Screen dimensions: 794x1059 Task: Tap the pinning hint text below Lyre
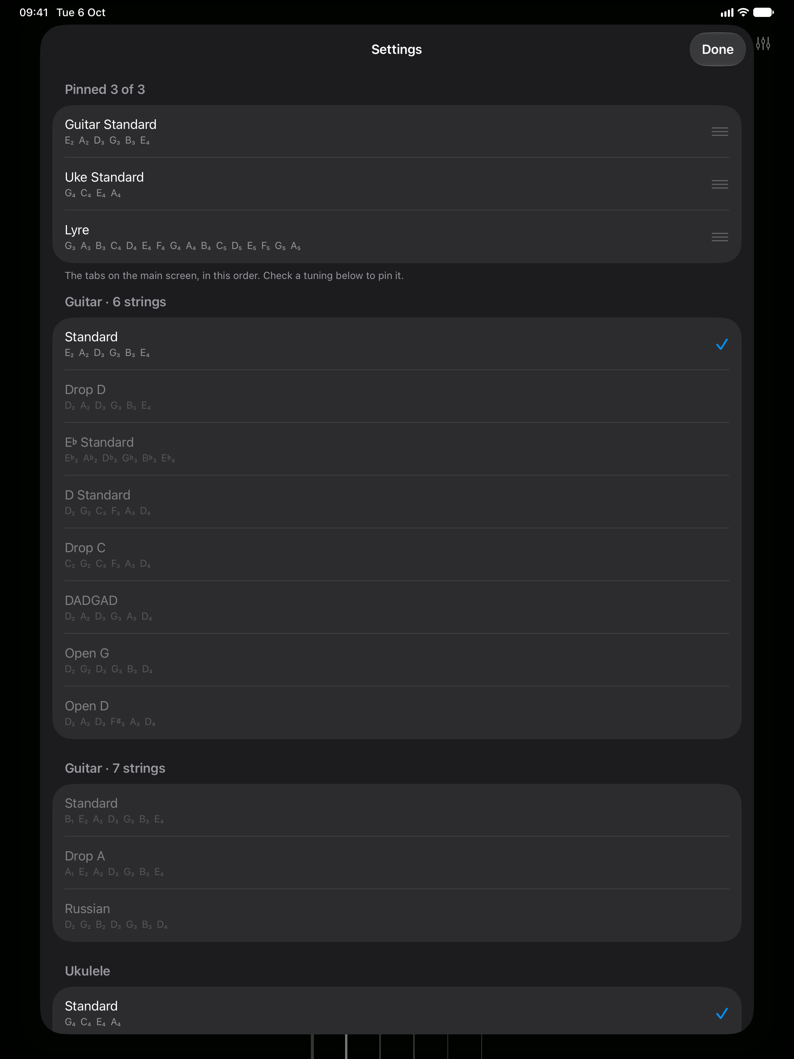(234, 276)
